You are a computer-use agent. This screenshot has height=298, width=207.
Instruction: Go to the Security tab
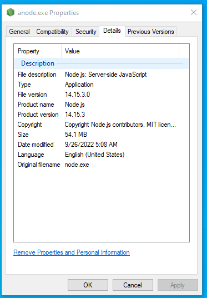[x=86, y=32]
